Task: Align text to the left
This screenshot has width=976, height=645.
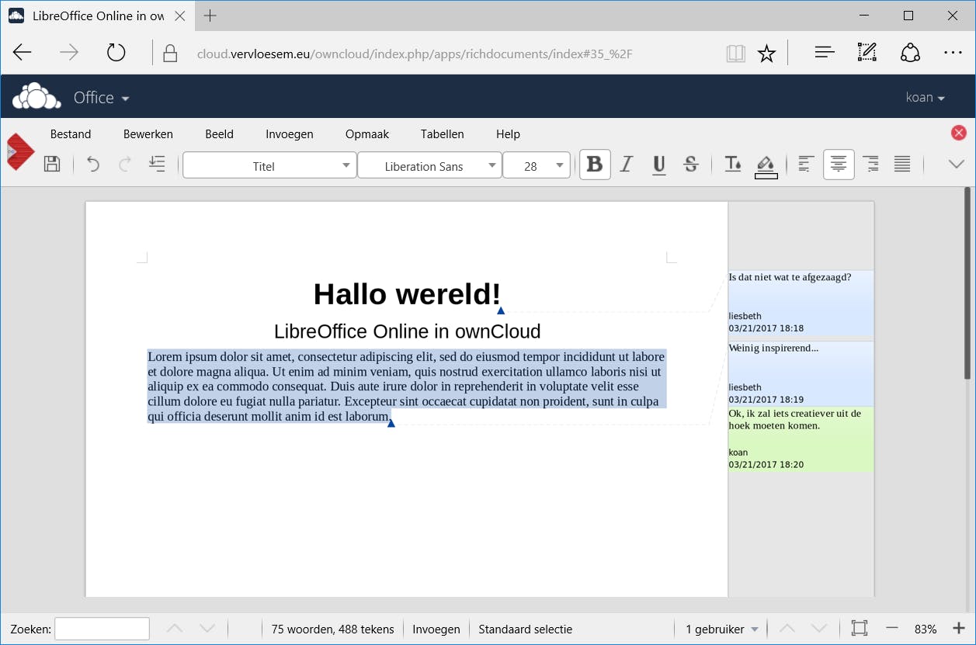Action: 806,164
